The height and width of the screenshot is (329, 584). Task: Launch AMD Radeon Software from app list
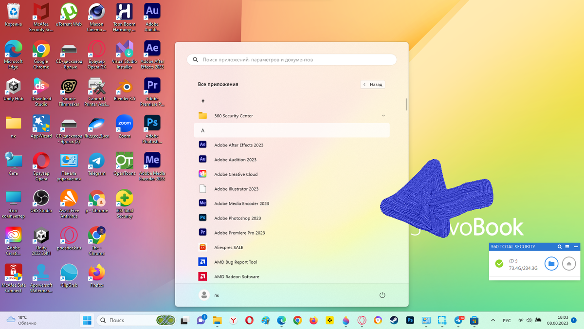(x=292, y=276)
